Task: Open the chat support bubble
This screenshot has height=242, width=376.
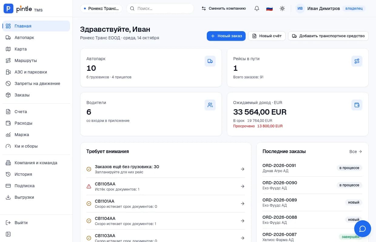Action: (x=363, y=229)
